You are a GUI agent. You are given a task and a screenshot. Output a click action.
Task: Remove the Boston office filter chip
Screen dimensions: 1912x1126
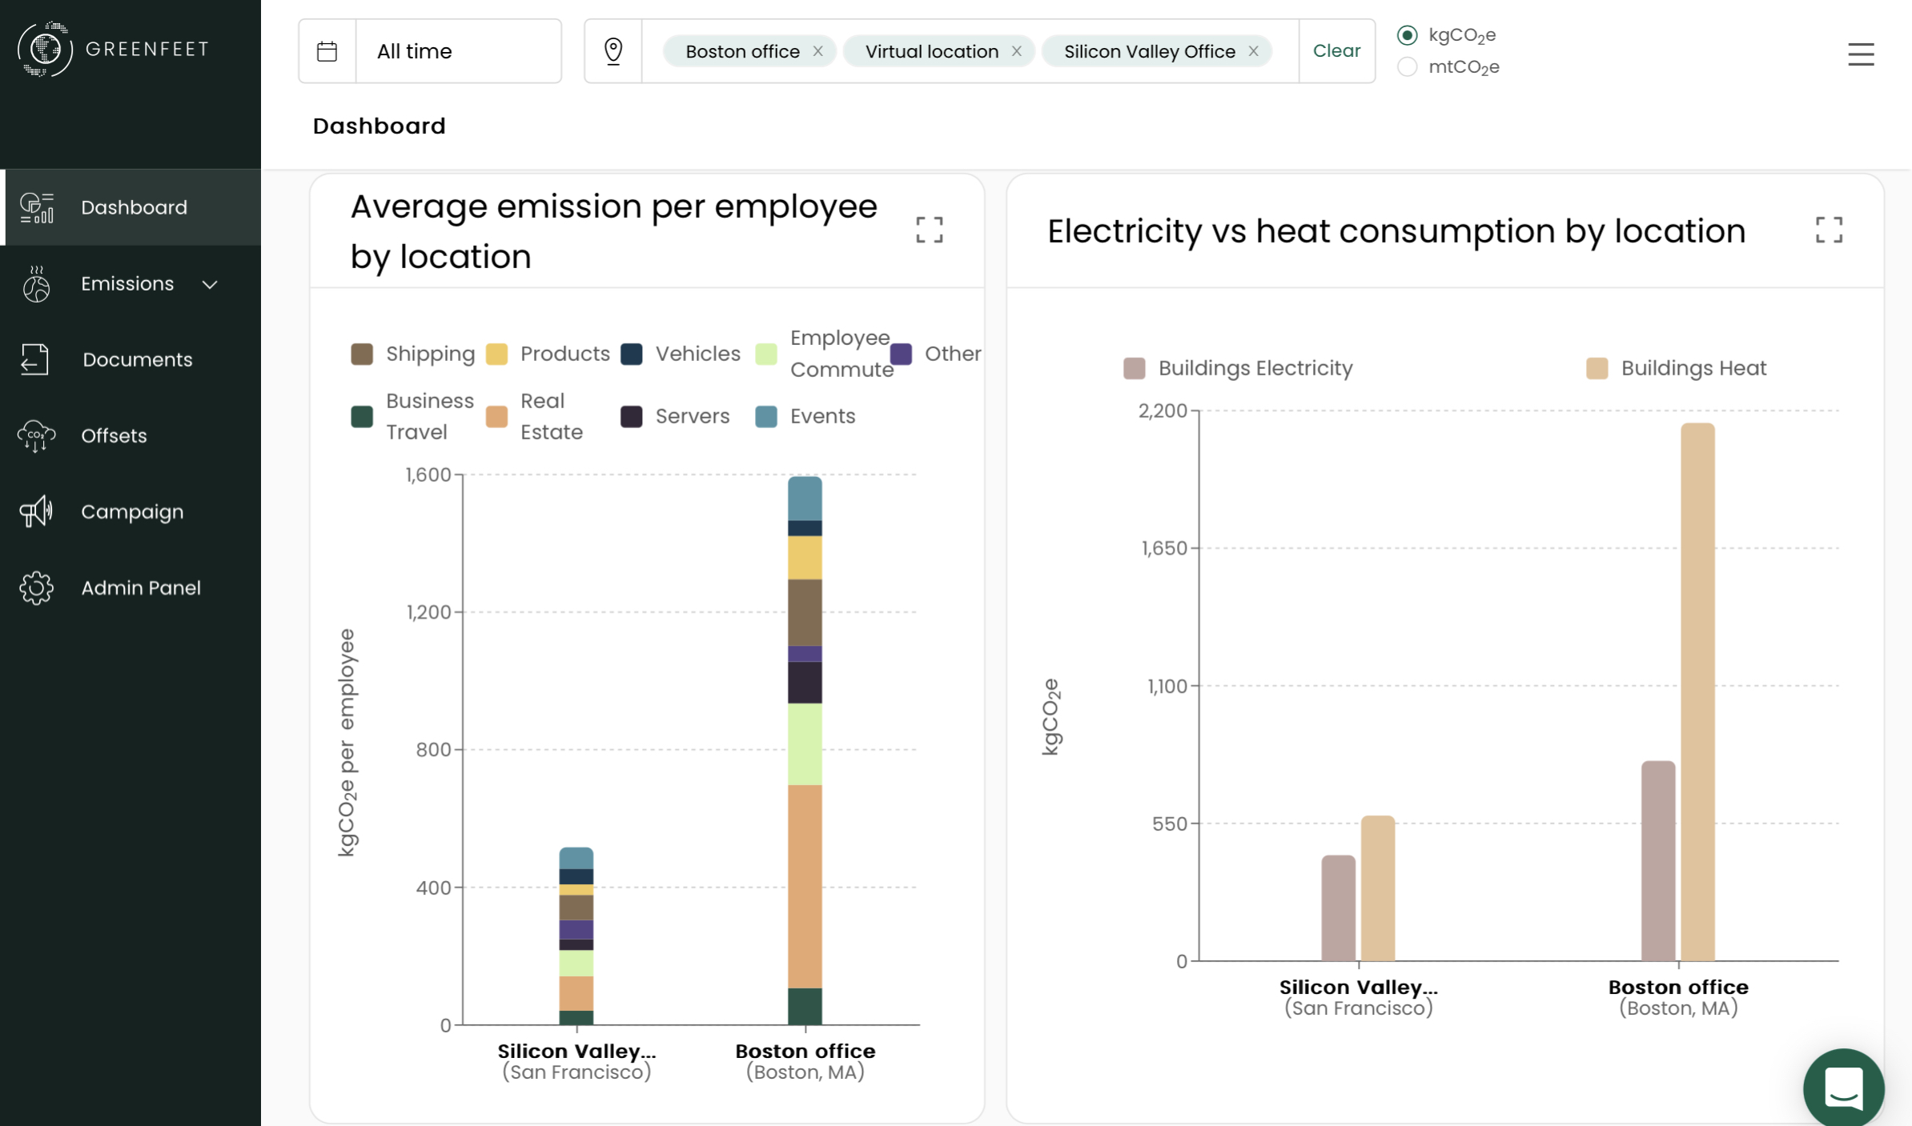tap(817, 51)
